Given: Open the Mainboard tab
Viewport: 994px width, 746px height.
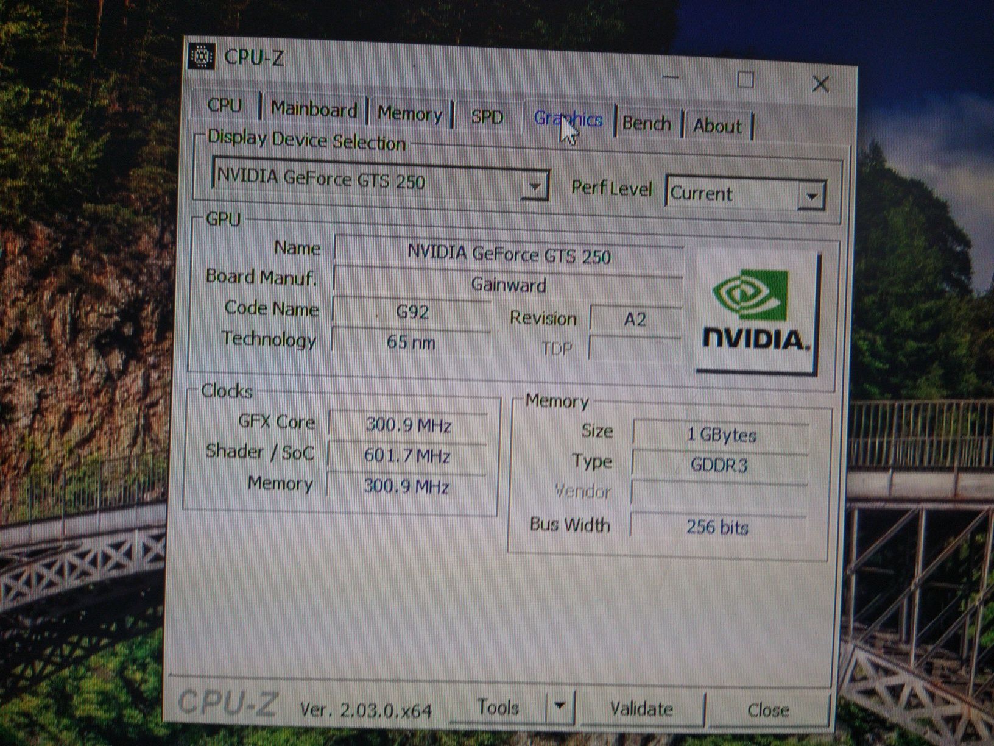Looking at the screenshot, I should coord(314,110).
